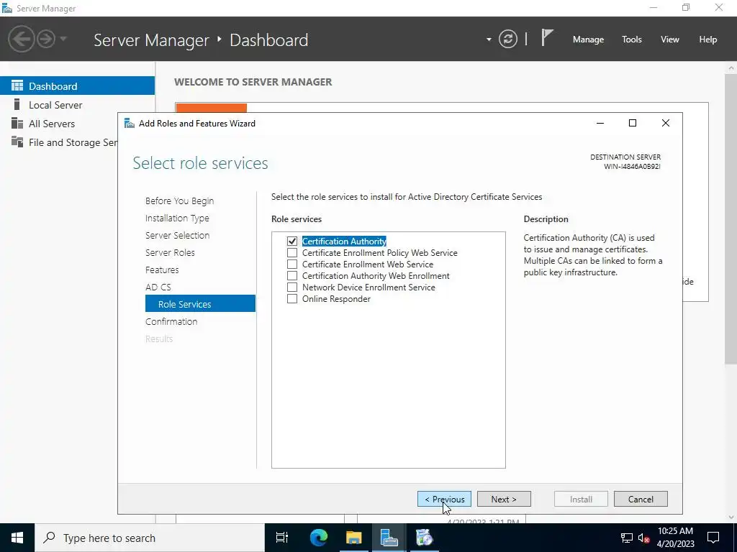Select Dashboard in the left pane
Viewport: 737px width, 552px height.
[77, 86]
